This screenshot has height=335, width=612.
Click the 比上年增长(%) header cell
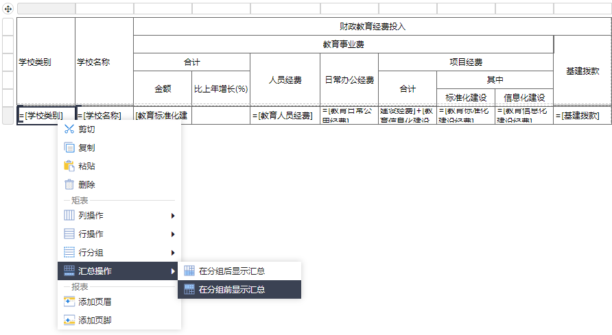pos(221,89)
